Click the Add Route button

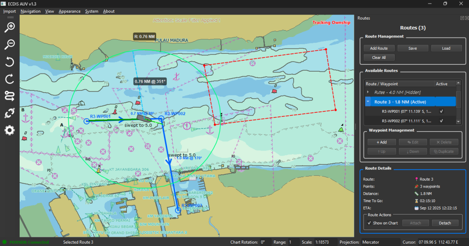pos(379,48)
